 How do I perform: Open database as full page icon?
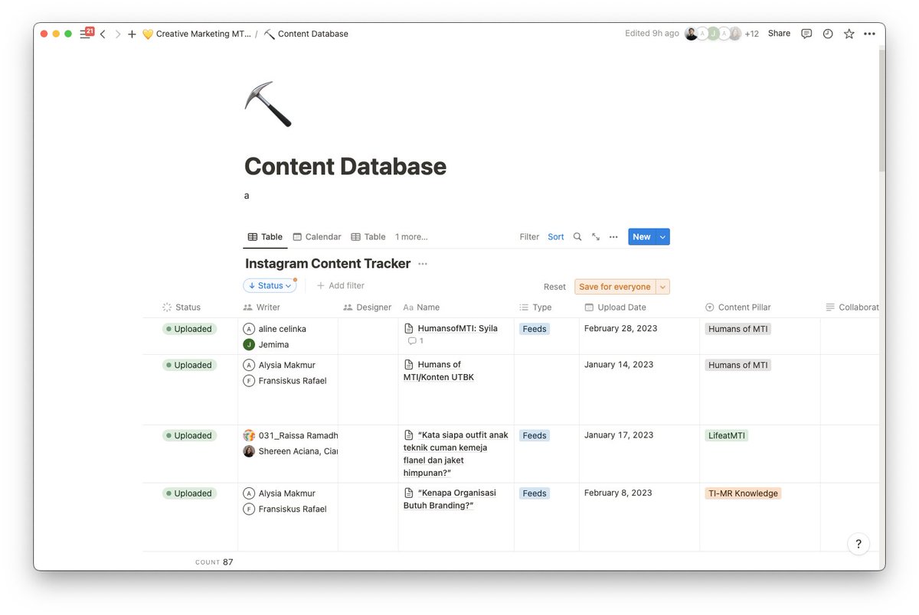(x=596, y=237)
